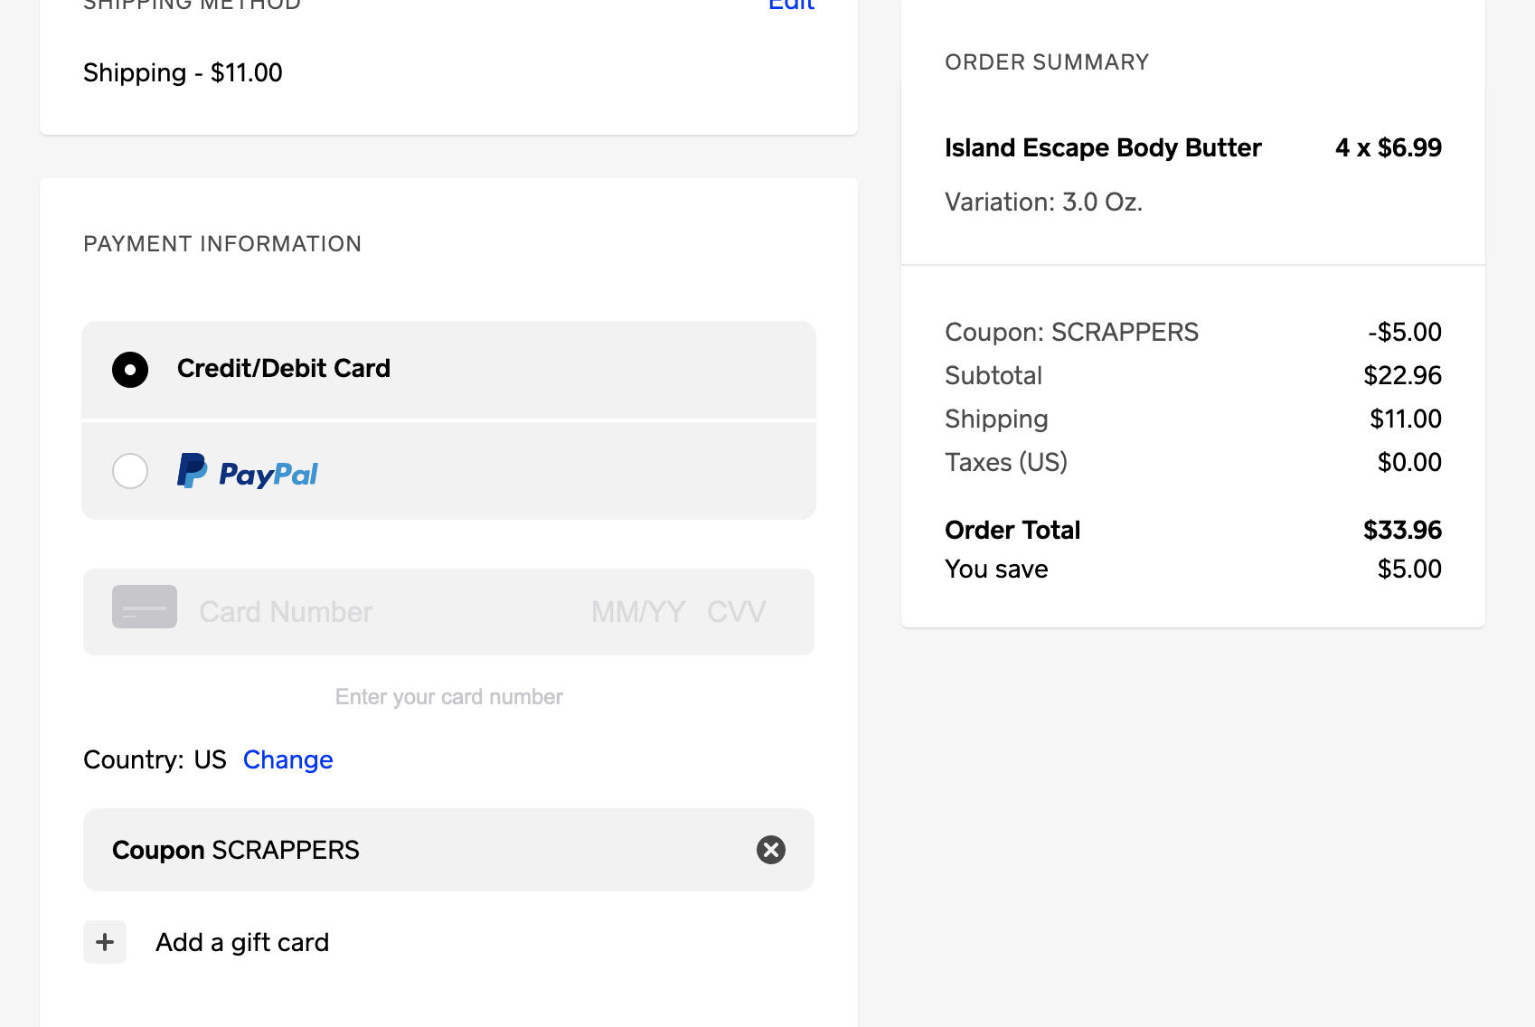Click the card icon in the card field
Screen dimensions: 1535x1027
click(145, 608)
